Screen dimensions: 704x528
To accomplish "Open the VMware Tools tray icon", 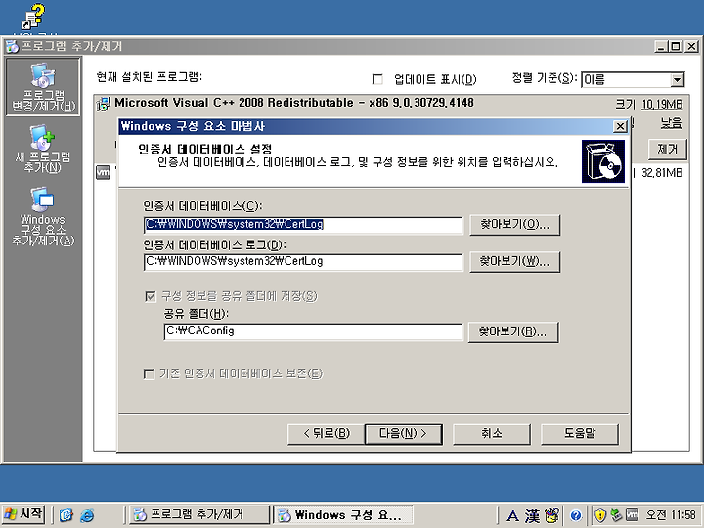I will 632,515.
